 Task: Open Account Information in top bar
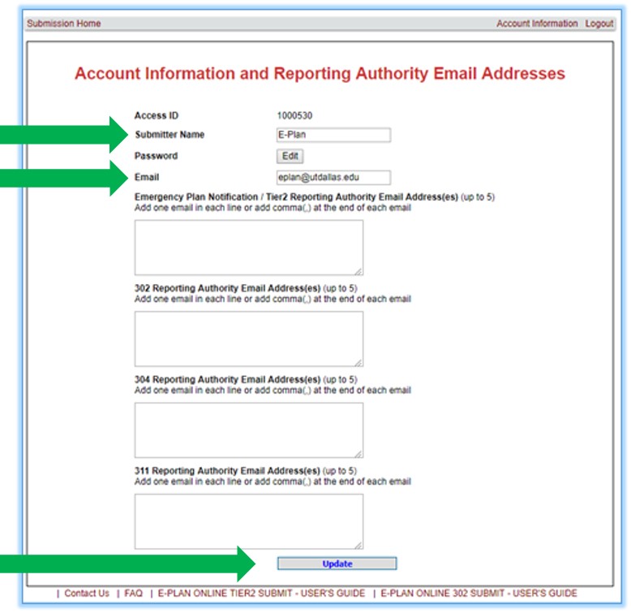coord(537,24)
